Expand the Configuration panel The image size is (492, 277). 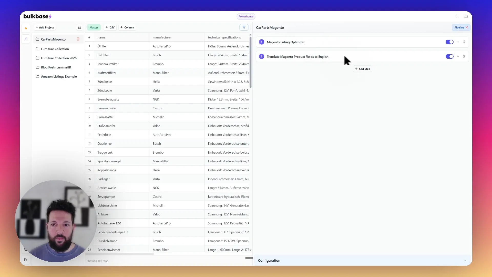[362, 260]
